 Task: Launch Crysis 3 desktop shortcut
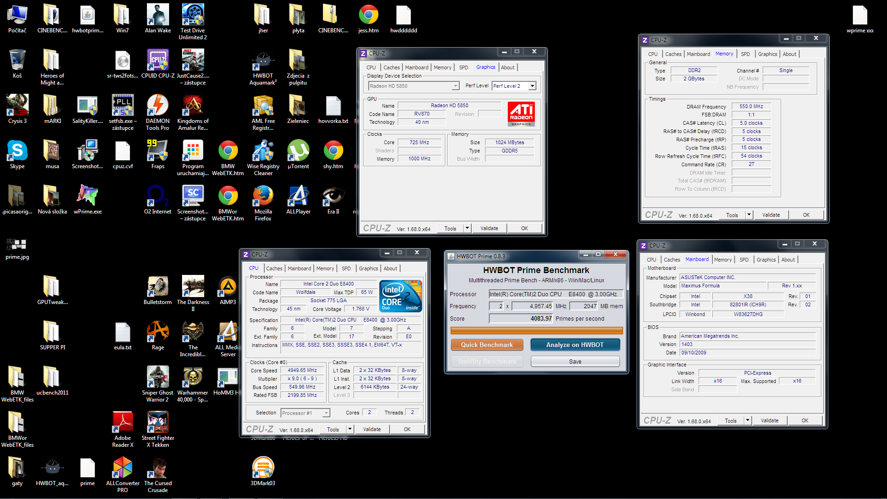[17, 109]
